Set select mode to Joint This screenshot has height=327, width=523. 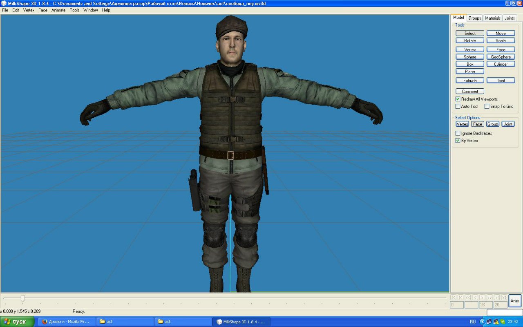click(508, 124)
